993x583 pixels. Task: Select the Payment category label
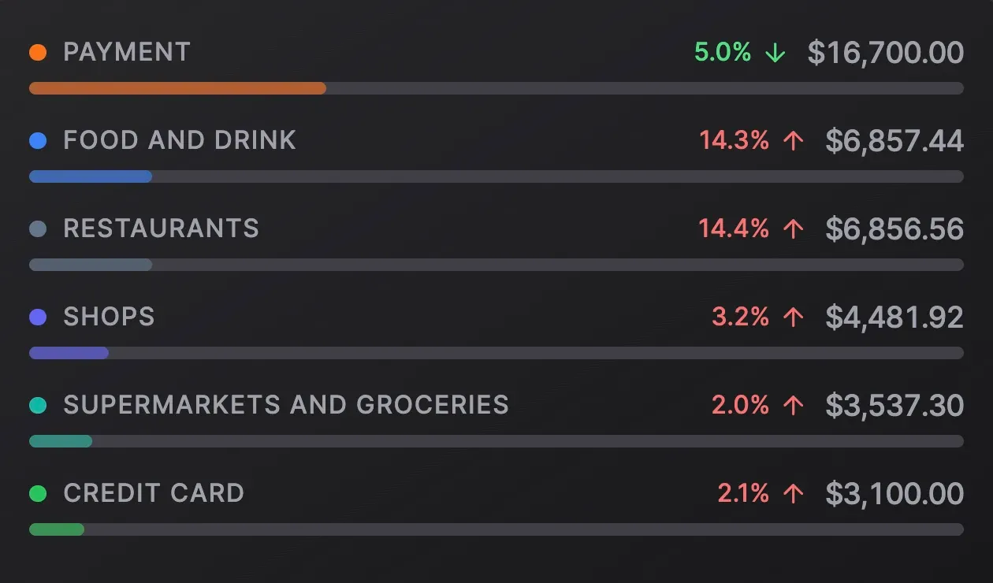pyautogui.click(x=127, y=52)
